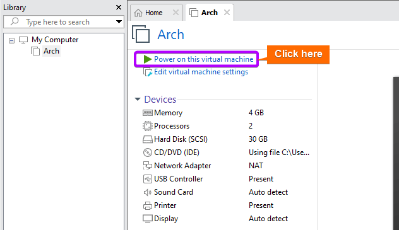Click the CD/DVD (IDE) label
399x230 pixels.
177,152
